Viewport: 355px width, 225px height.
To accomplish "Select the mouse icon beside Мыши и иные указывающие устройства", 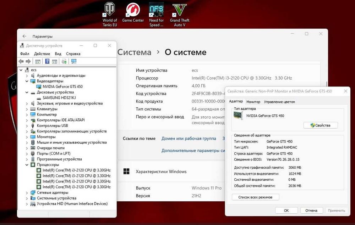I will click(33, 142).
